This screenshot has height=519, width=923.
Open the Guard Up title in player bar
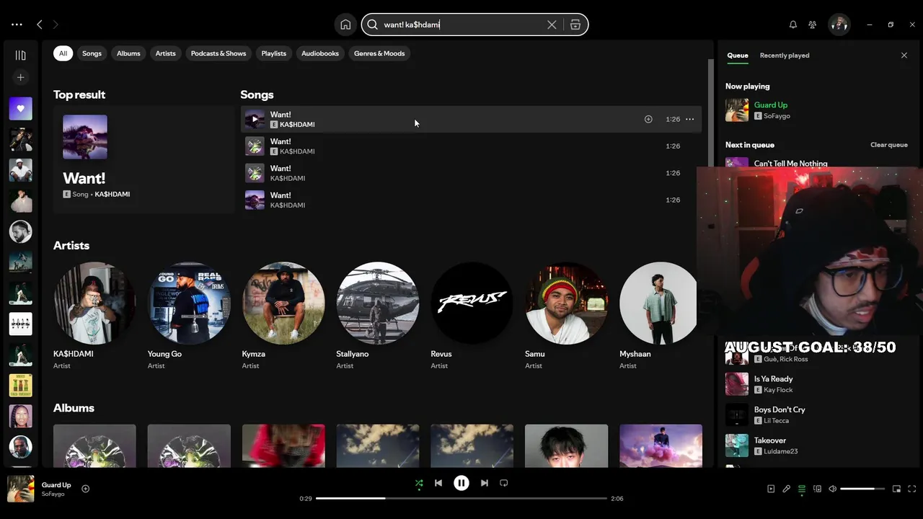click(56, 485)
